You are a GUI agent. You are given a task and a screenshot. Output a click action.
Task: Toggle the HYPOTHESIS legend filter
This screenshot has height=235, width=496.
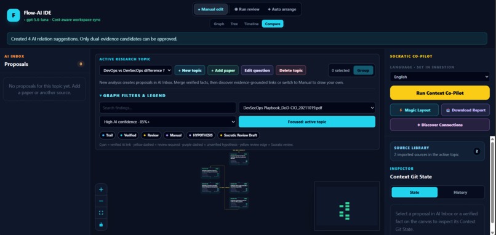click(201, 135)
